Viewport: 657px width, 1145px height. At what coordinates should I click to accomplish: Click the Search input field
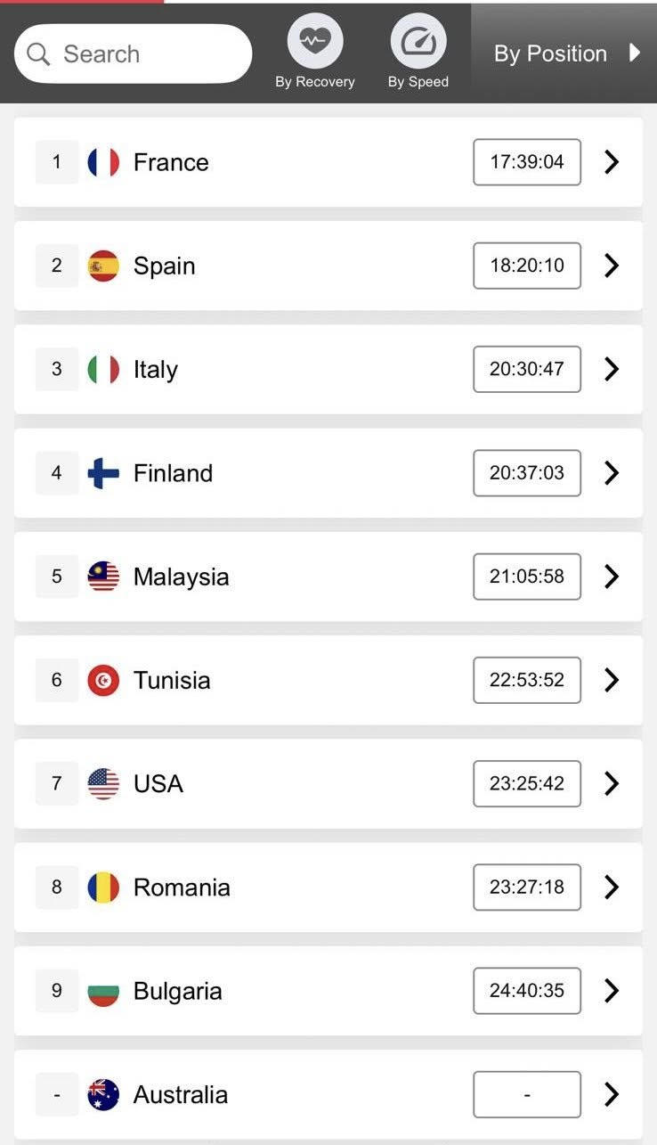click(x=134, y=53)
